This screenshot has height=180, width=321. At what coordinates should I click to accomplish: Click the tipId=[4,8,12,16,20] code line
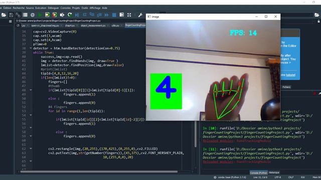click(60, 73)
